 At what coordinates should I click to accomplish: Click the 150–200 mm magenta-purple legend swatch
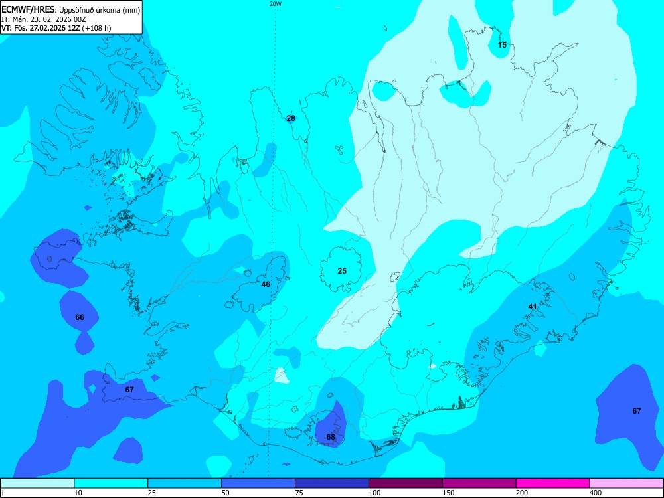point(479,483)
